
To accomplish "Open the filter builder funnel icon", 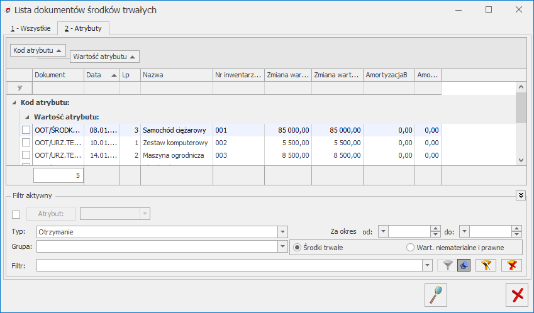I will [x=486, y=266].
